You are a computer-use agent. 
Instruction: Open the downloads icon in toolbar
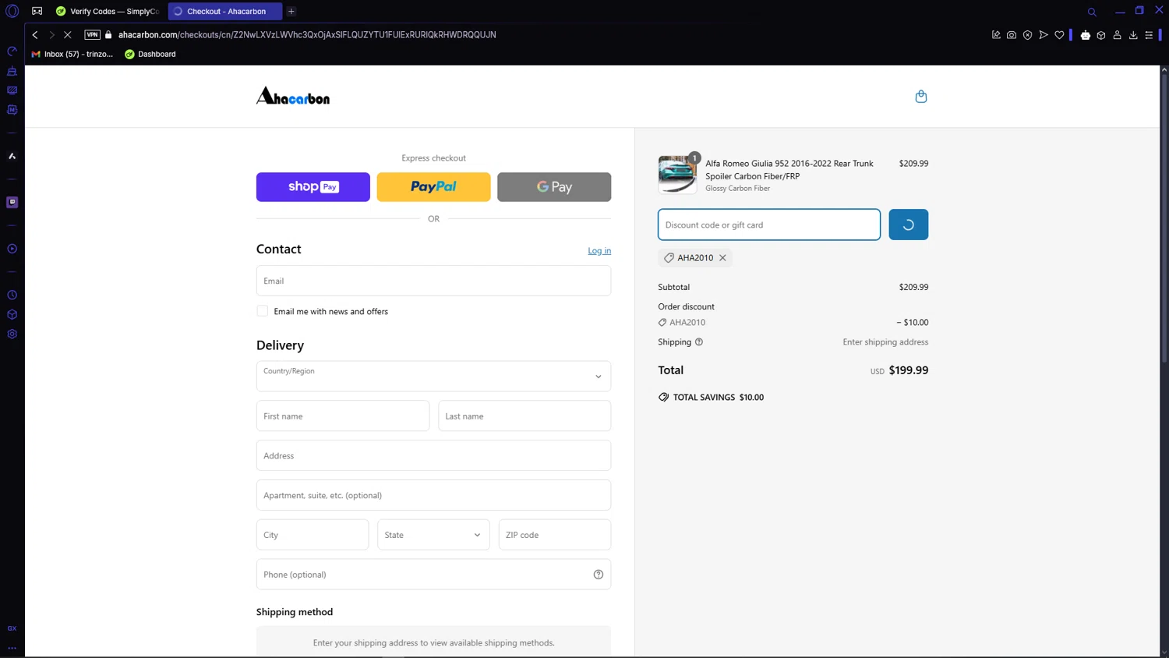(x=1133, y=35)
